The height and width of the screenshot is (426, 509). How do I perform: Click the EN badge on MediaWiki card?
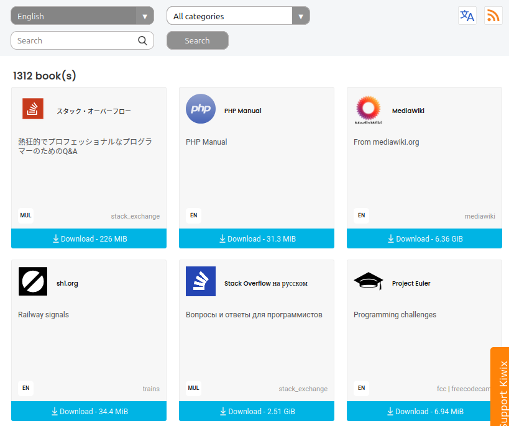click(361, 215)
